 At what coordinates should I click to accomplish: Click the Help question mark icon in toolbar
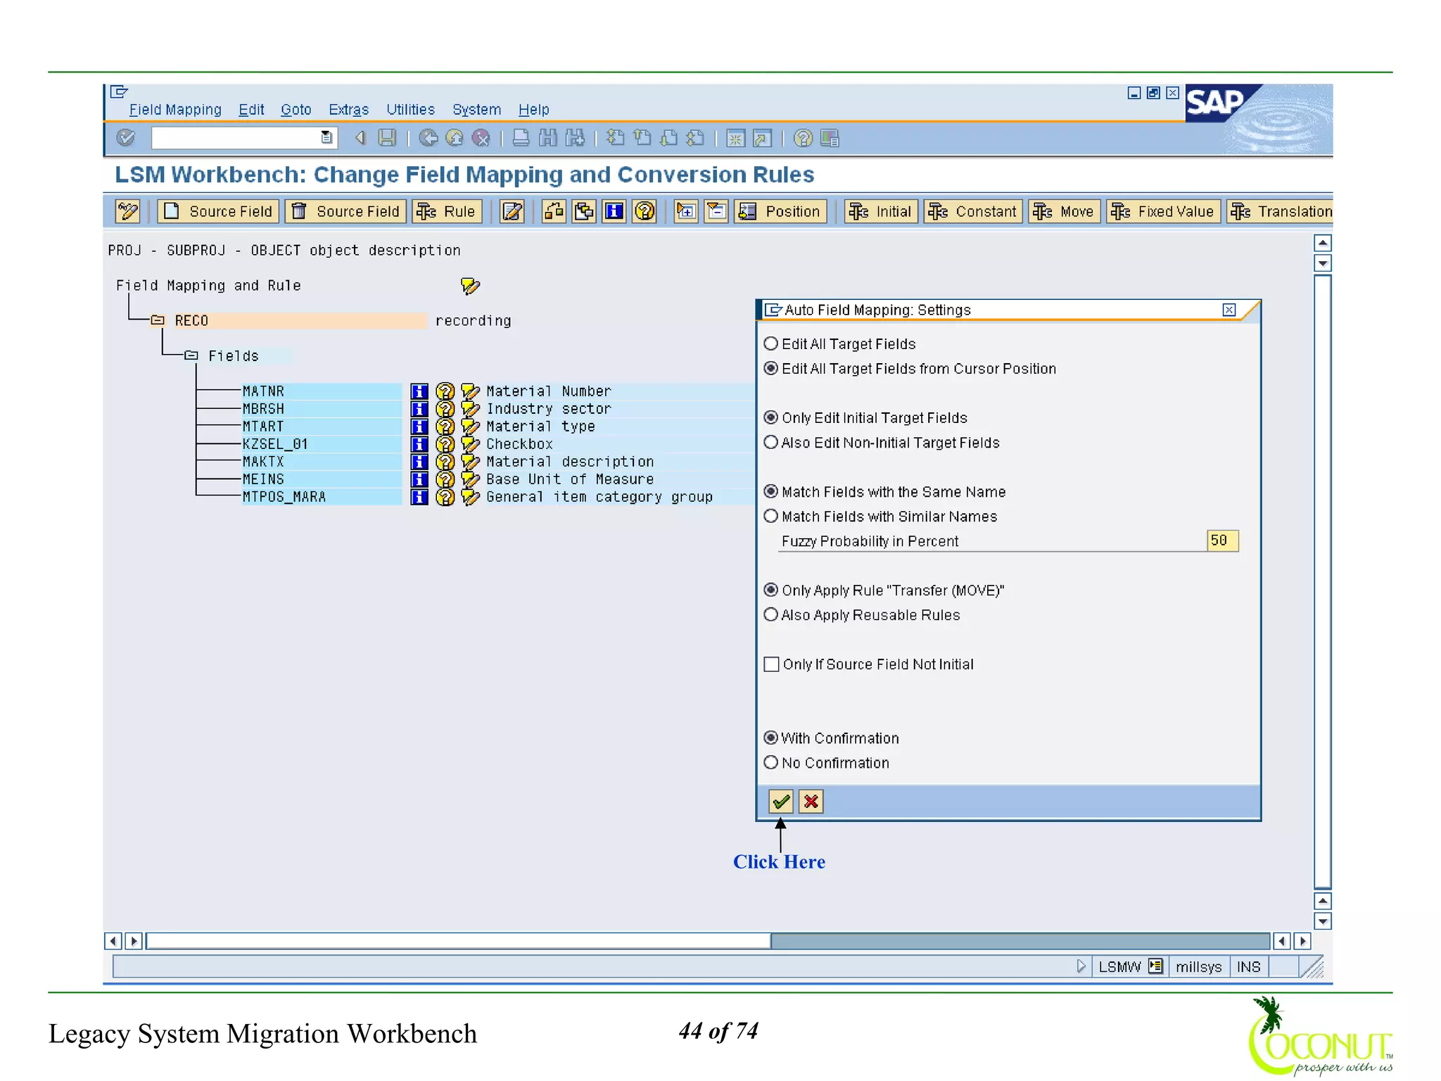(803, 138)
